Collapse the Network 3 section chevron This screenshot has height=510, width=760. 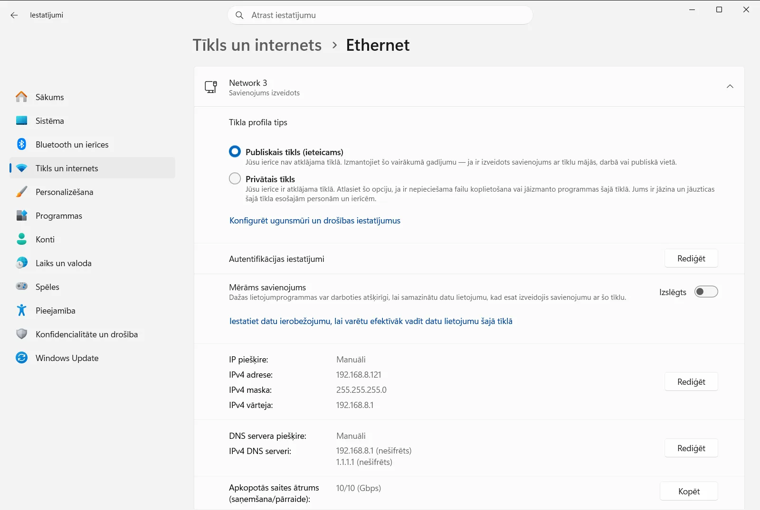(x=730, y=86)
